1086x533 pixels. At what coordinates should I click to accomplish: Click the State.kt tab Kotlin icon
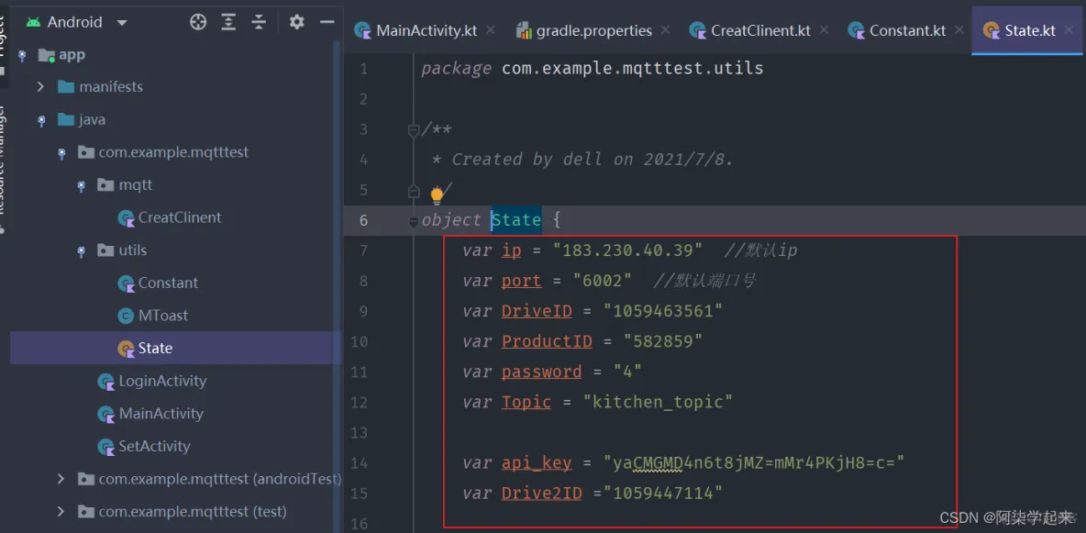pyautogui.click(x=992, y=30)
